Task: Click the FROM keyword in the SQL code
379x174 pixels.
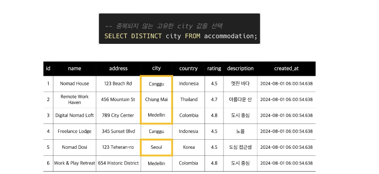Action: pos(193,36)
